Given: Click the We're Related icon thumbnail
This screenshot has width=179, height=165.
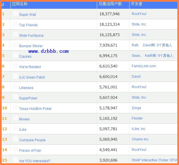Looking at the screenshot, I should 15,66.
